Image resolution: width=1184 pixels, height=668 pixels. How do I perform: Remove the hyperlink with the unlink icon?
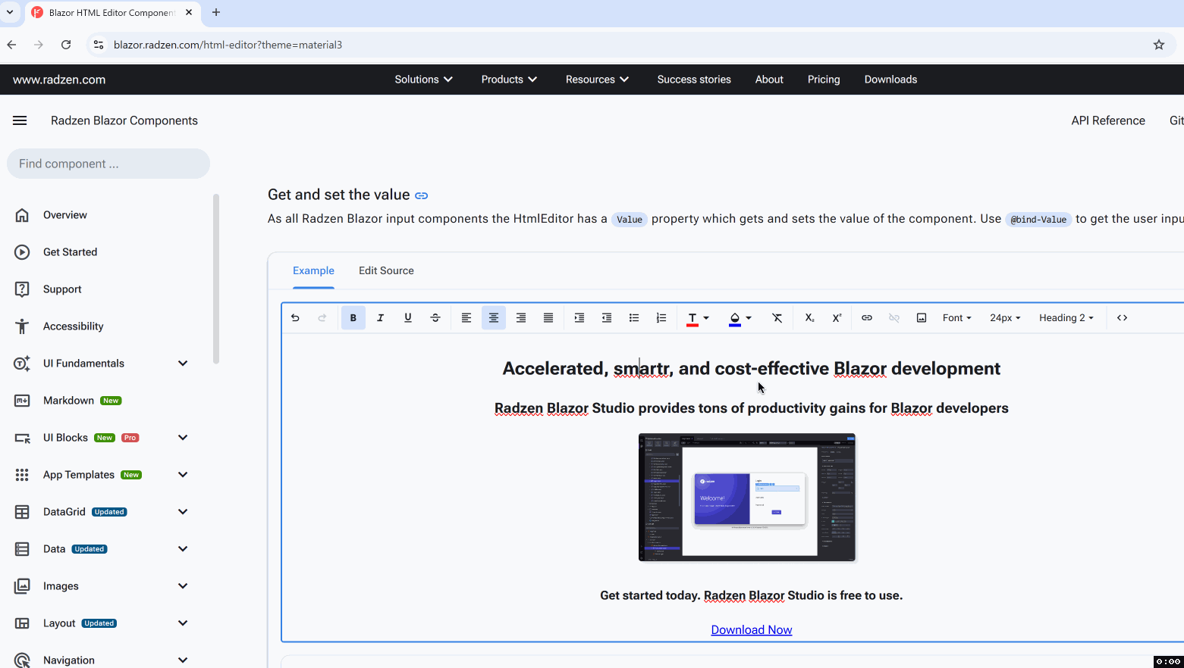[894, 318]
